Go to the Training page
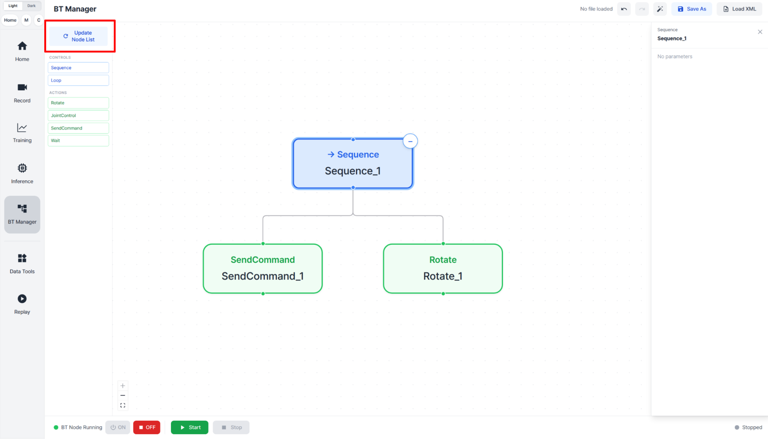 click(x=22, y=133)
